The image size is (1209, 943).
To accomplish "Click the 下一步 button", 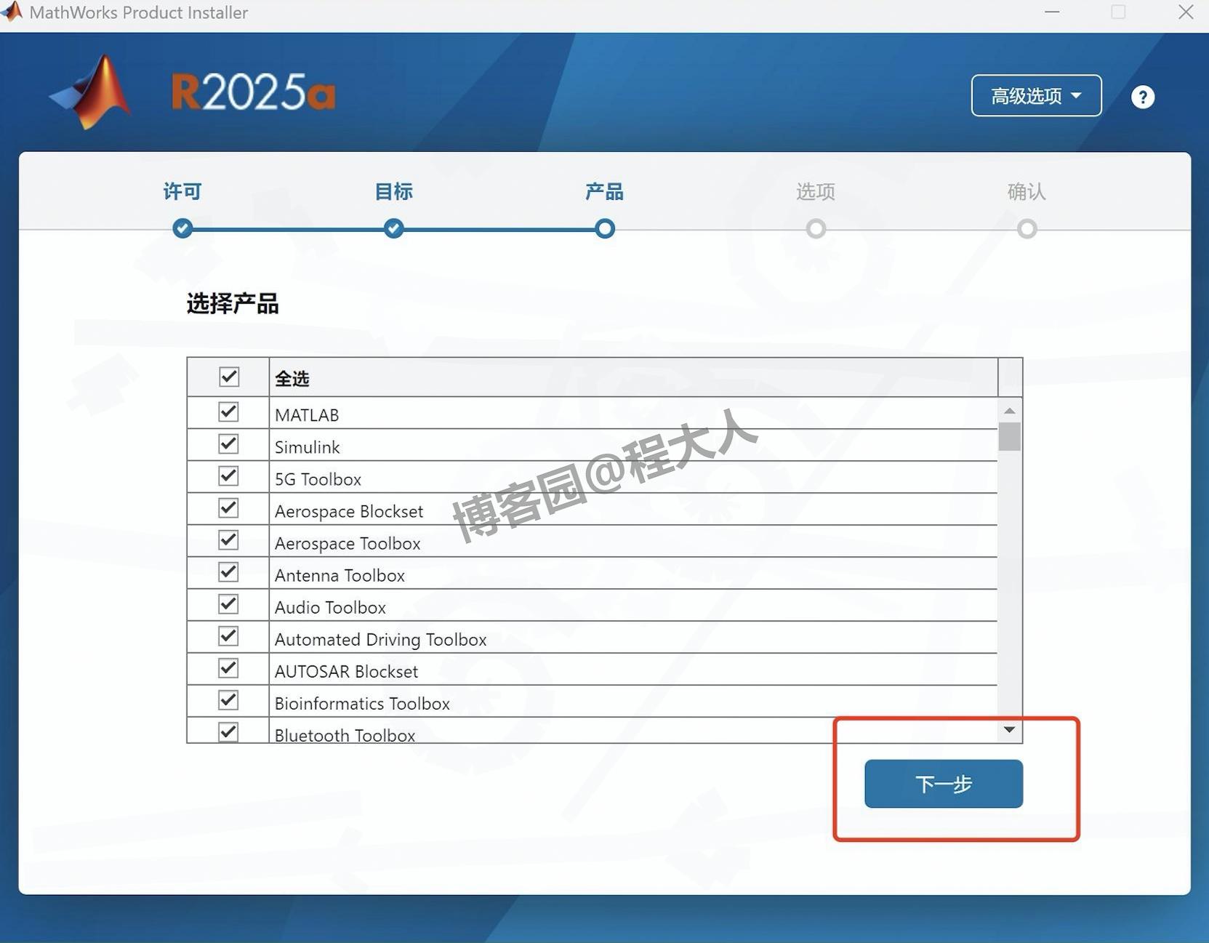I will point(943,784).
